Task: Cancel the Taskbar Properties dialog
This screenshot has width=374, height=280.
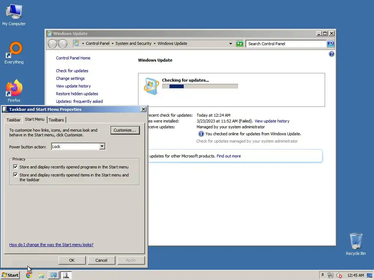Action: coord(102,260)
